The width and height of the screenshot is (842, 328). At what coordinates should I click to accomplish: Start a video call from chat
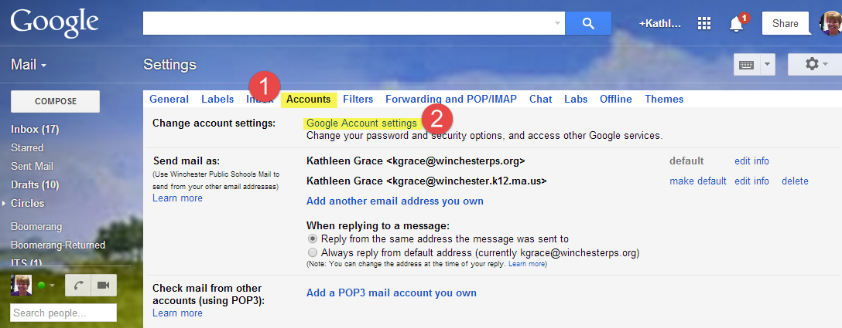(104, 285)
